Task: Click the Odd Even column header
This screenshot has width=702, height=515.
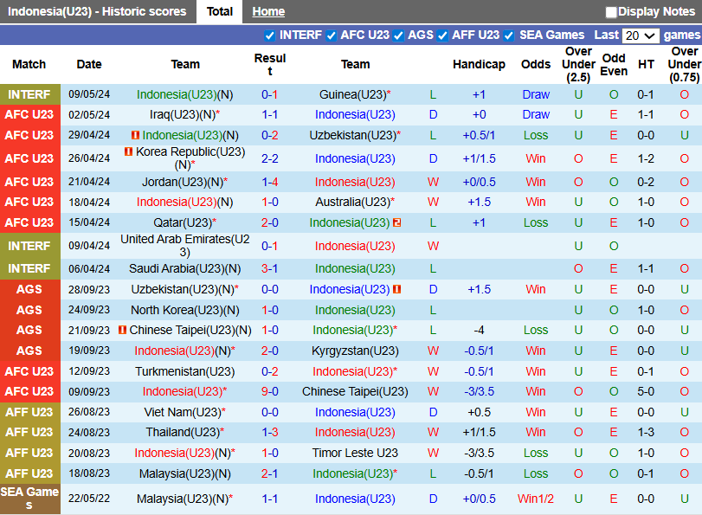Action: pos(614,65)
